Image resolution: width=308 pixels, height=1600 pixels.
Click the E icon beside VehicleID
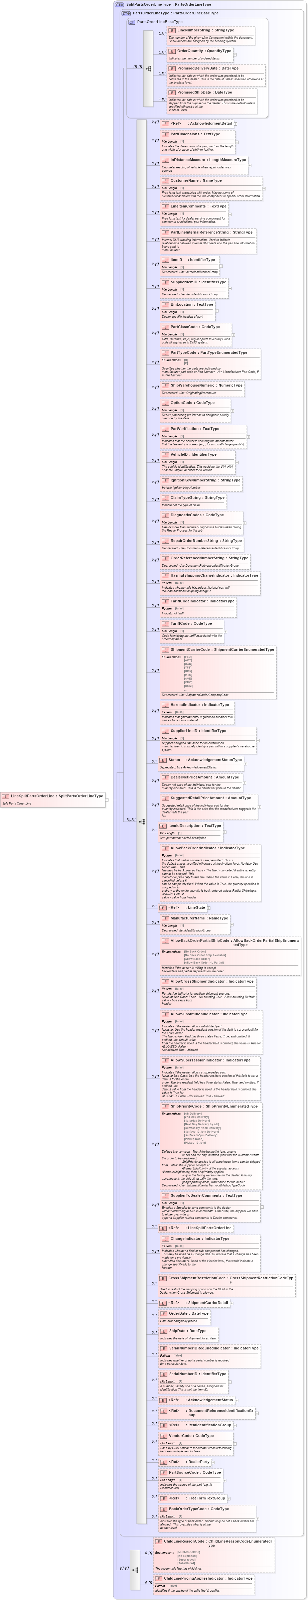point(166,454)
